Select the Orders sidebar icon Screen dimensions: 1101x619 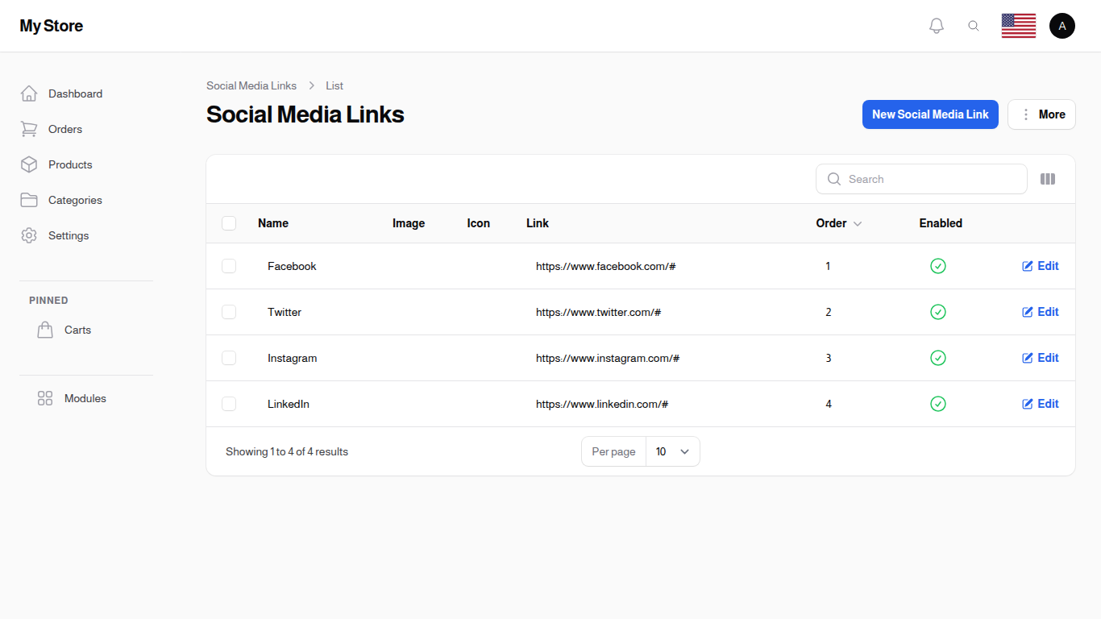29,129
